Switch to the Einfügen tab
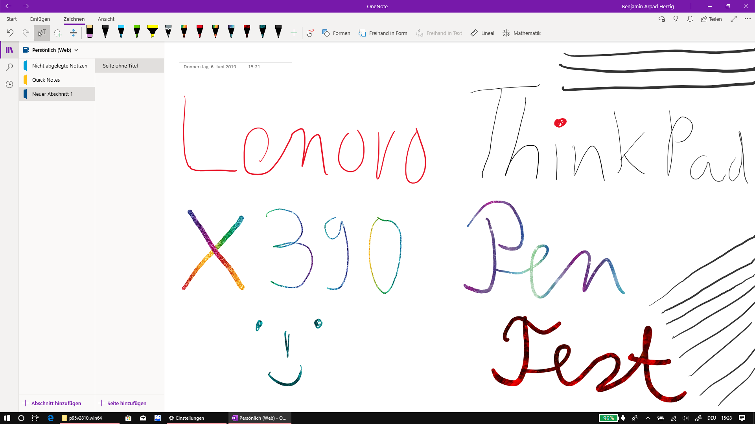The height and width of the screenshot is (424, 755). click(40, 19)
